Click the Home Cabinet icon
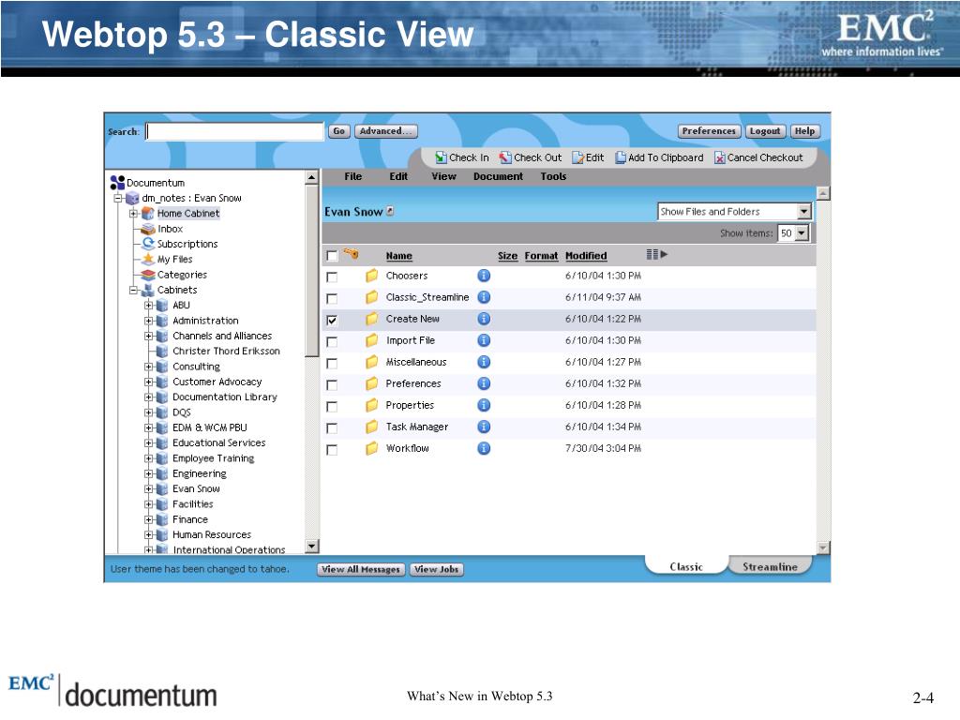The width and height of the screenshot is (960, 720). (147, 213)
